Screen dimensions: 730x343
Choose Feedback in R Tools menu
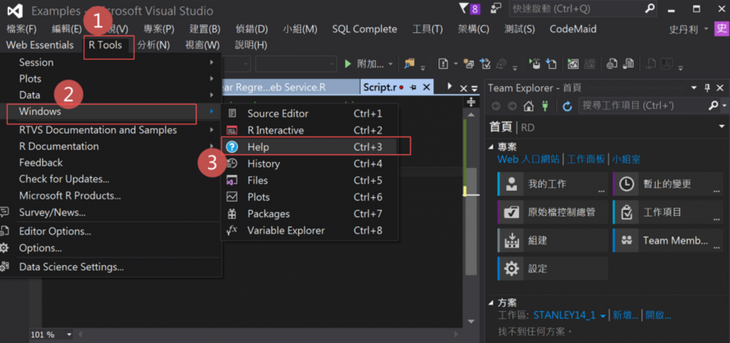coord(110,163)
